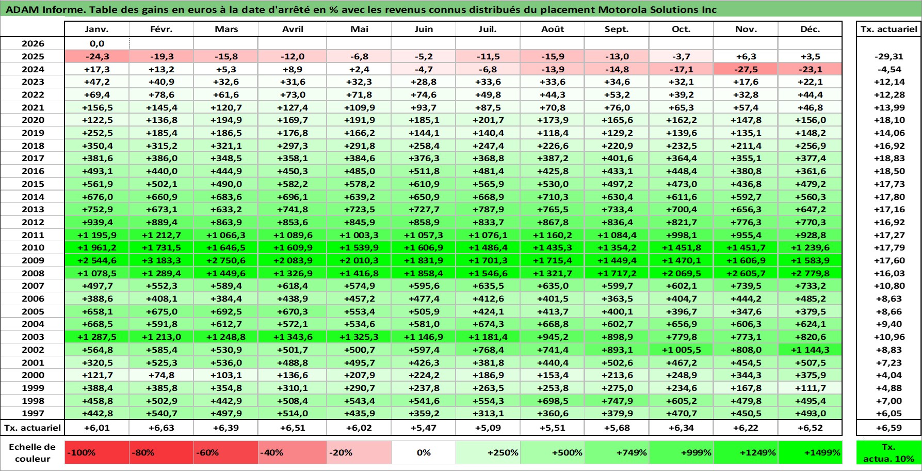Click the 2002 October cell +1 005,5
This screenshot has width=922, height=471.
click(x=681, y=350)
